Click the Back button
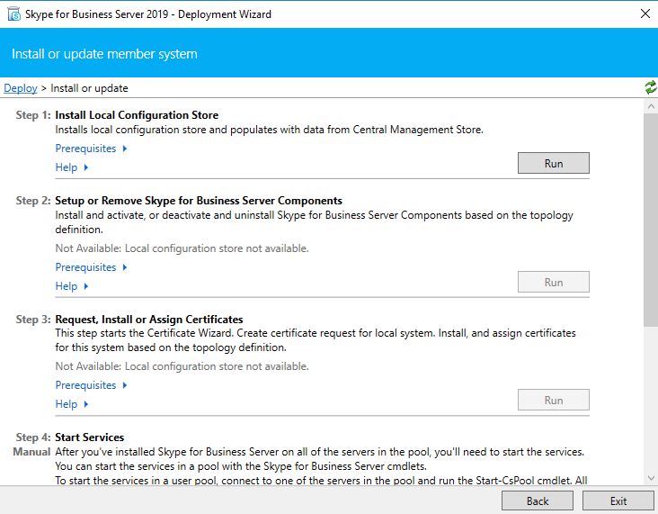 point(538,501)
